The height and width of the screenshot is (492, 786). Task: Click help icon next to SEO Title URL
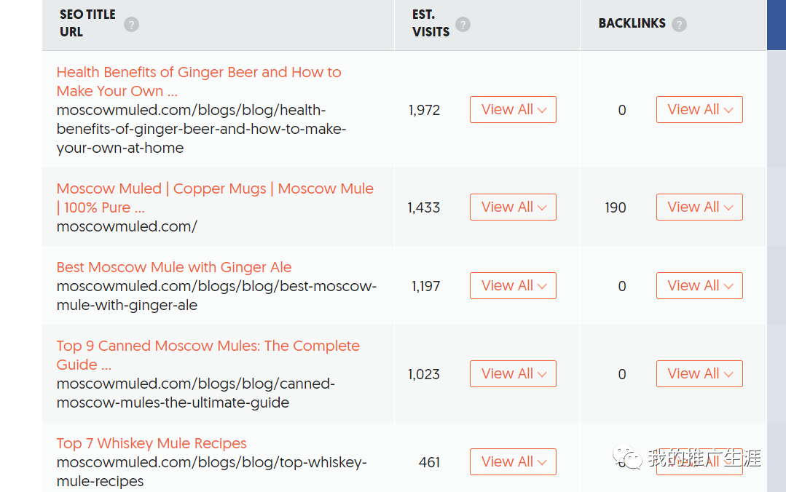pos(131,24)
